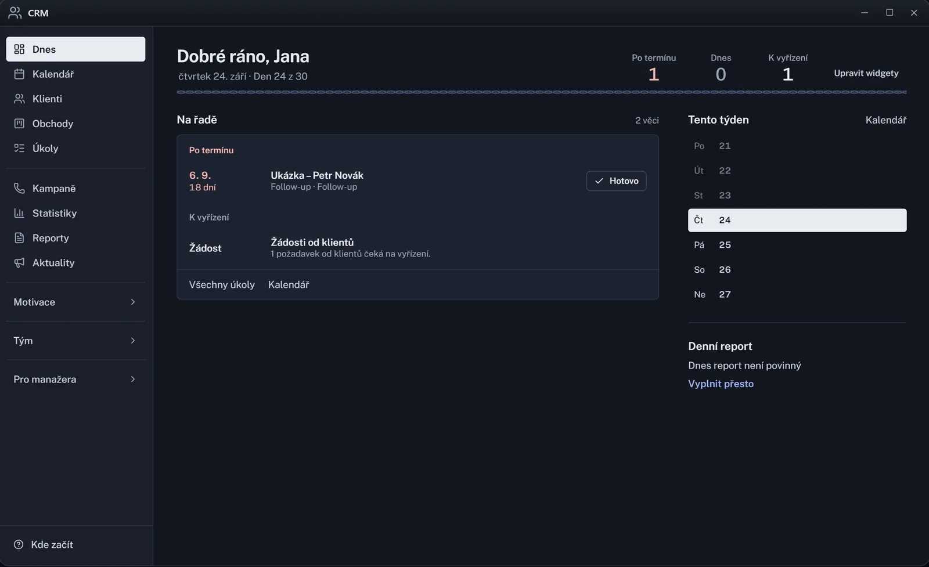
Task: Click the CRM app logo icon
Action: coord(15,13)
